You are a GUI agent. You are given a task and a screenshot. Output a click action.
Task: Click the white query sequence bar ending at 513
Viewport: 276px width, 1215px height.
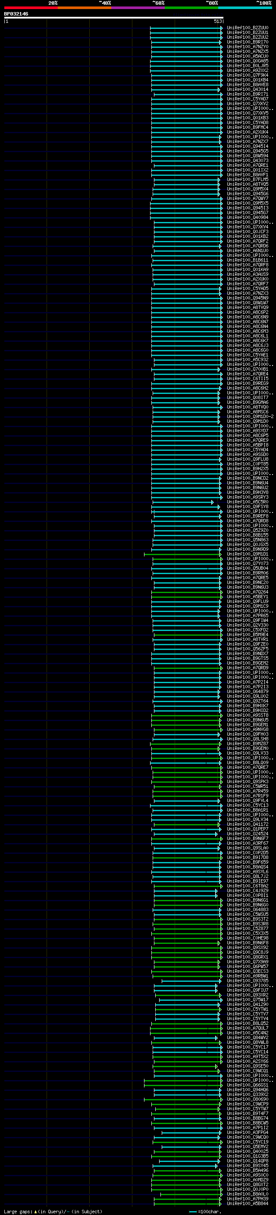114,18
